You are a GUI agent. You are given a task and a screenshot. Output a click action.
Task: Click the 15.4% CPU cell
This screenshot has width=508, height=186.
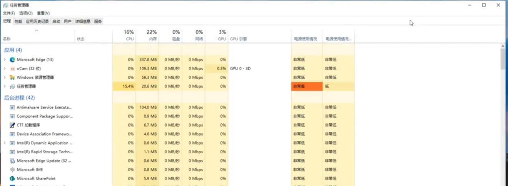point(124,86)
